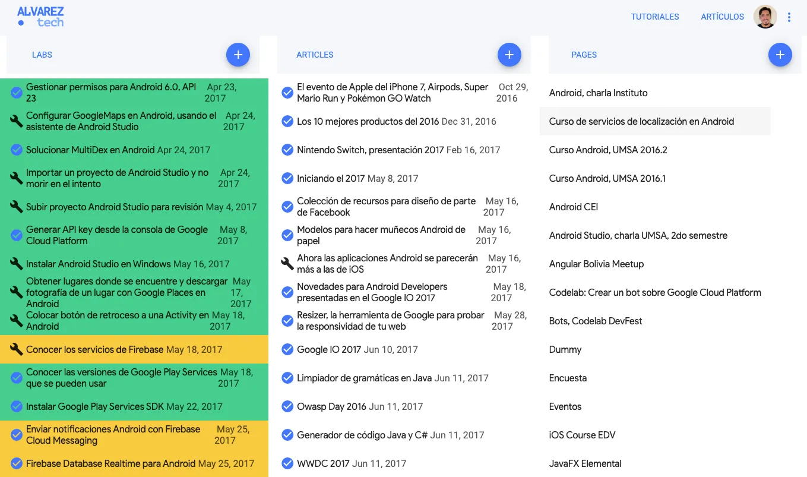The height and width of the screenshot is (477, 807).
Task: Click check icon for Nintendo Switch article
Action: click(x=287, y=150)
